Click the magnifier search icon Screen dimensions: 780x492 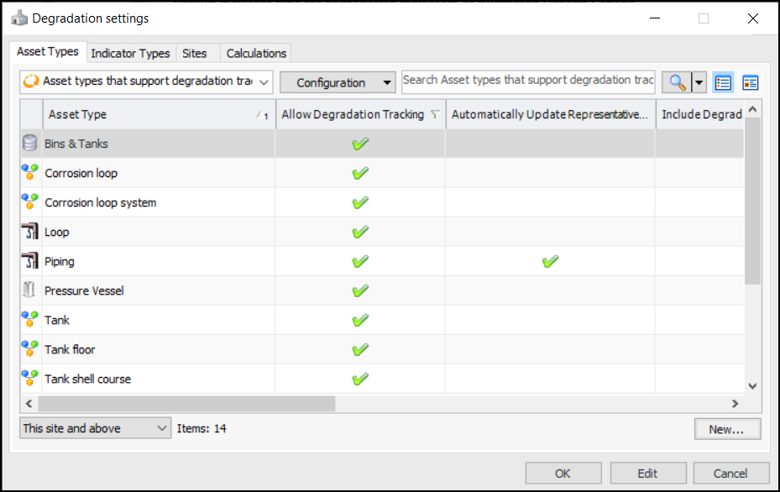[x=677, y=82]
